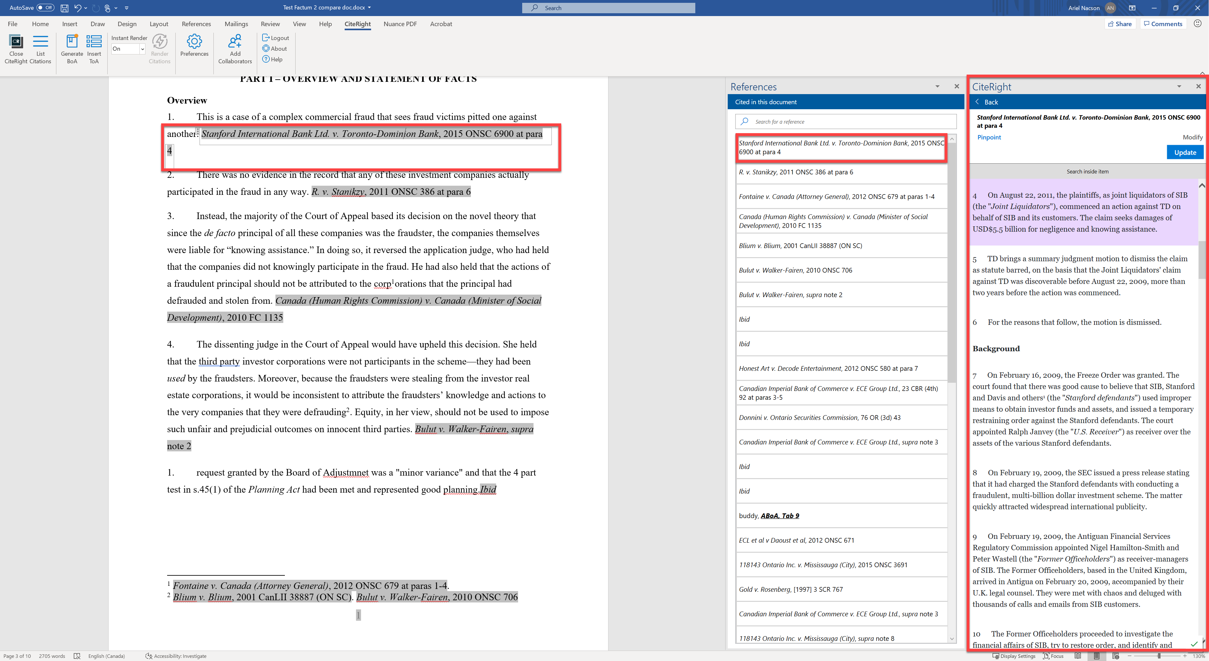
Task: Switch to the Acrobat tab
Action: (441, 24)
